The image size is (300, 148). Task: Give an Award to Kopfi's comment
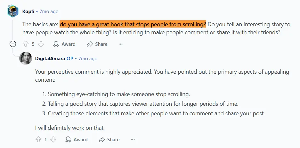tap(64, 44)
